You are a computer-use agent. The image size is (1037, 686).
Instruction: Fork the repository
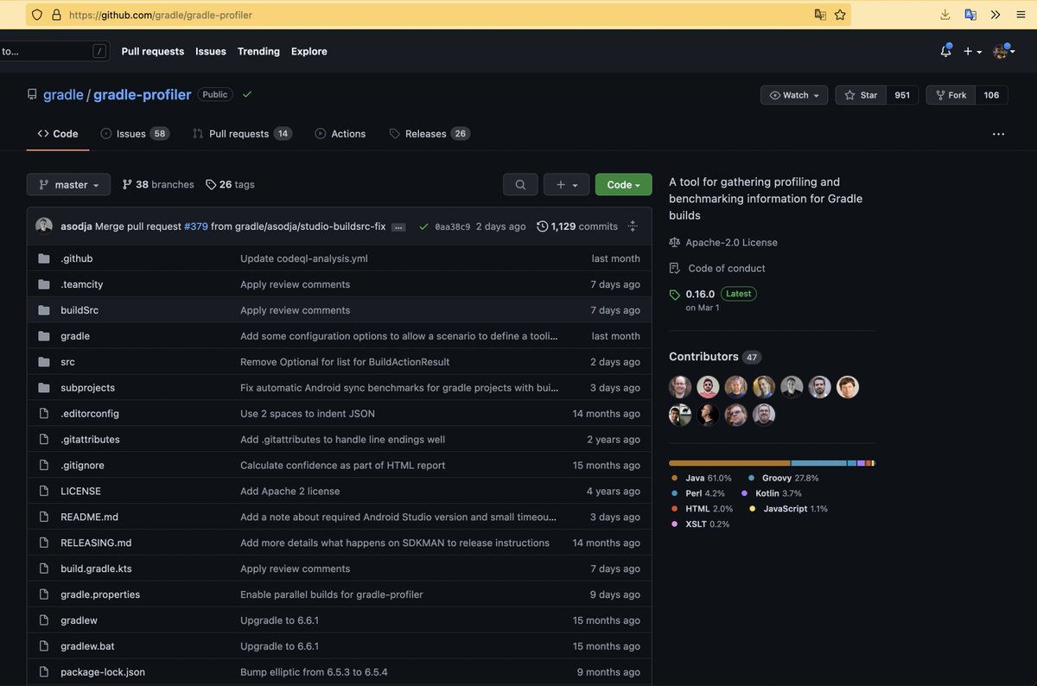(951, 95)
